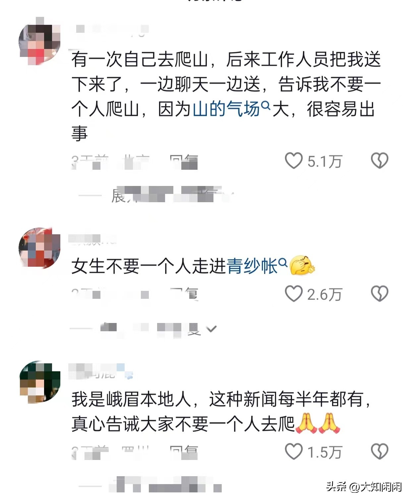The height and width of the screenshot is (501, 411).
Task: Tap the facepalm emoji in the second comment
Action: [x=302, y=265]
